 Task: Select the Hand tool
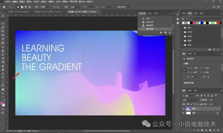pos(3,89)
